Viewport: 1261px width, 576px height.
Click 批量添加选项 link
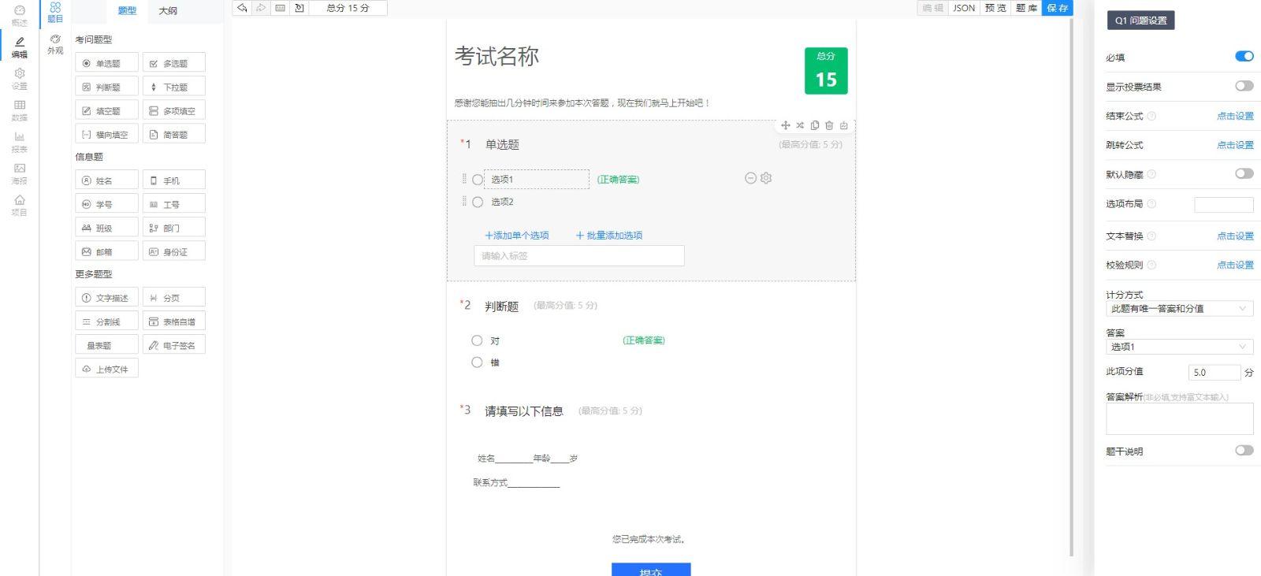pos(609,236)
